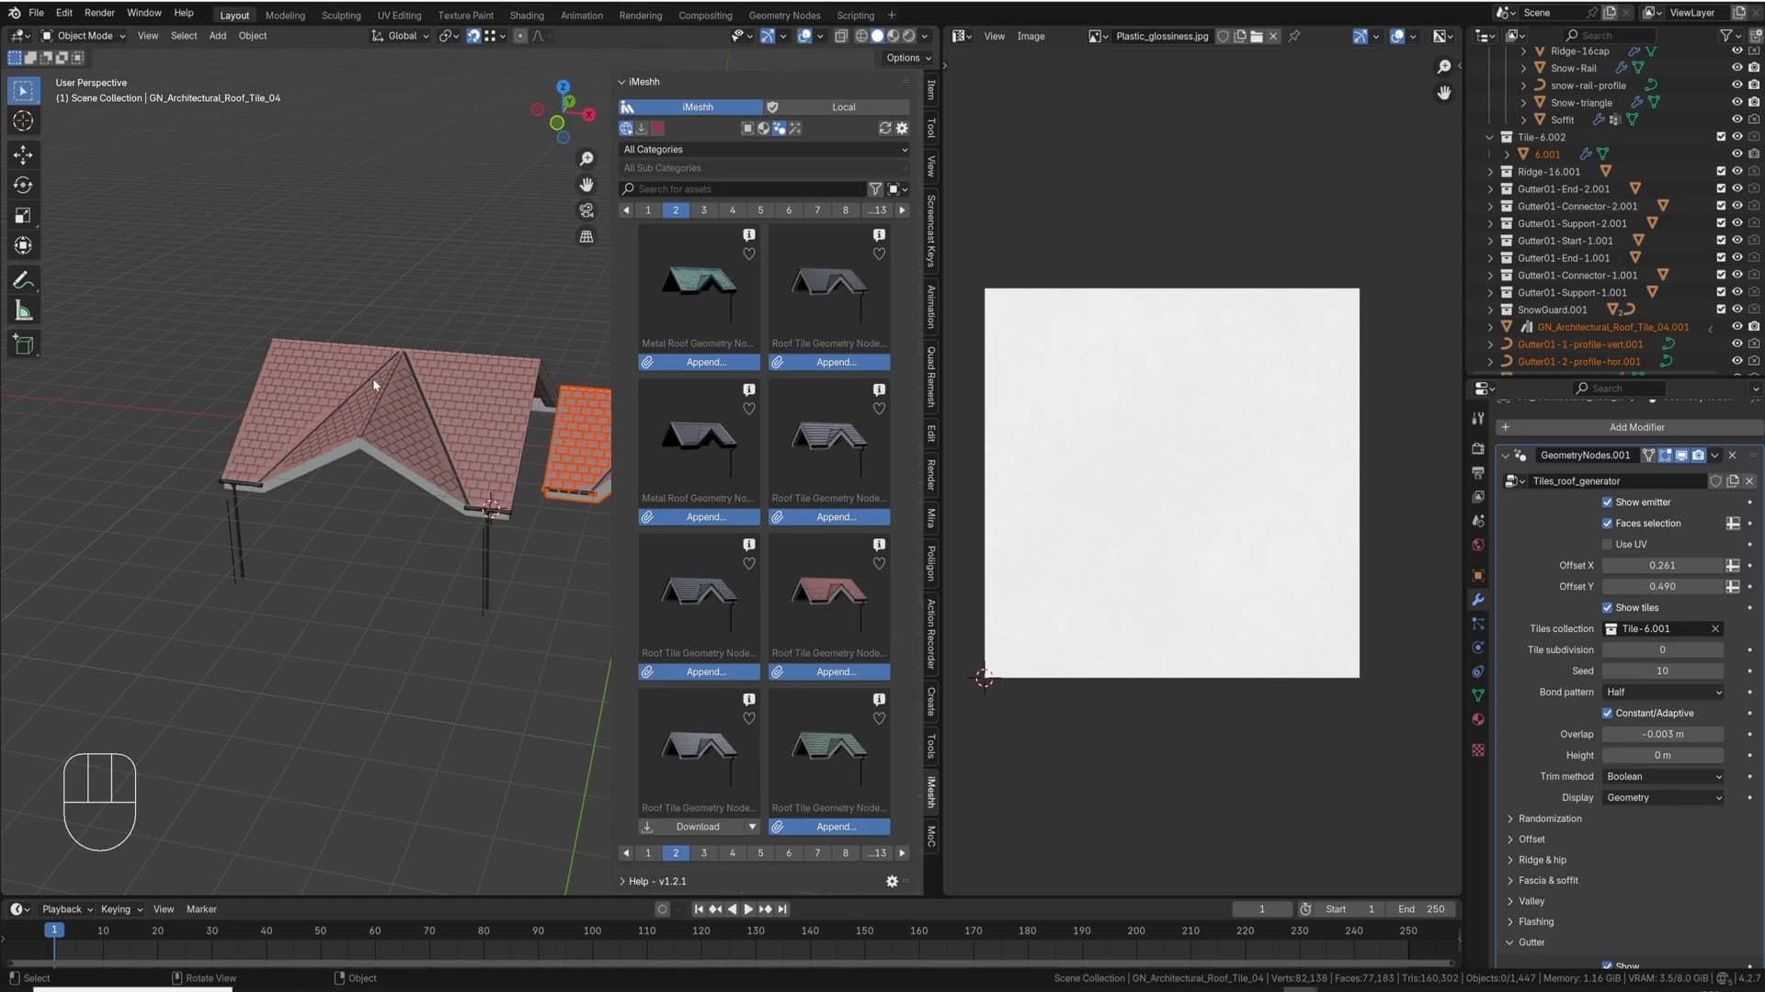Screen dimensions: 1765x992
Task: Expand Gutter01-End-2.001 in the outliner
Action: pos(1491,189)
